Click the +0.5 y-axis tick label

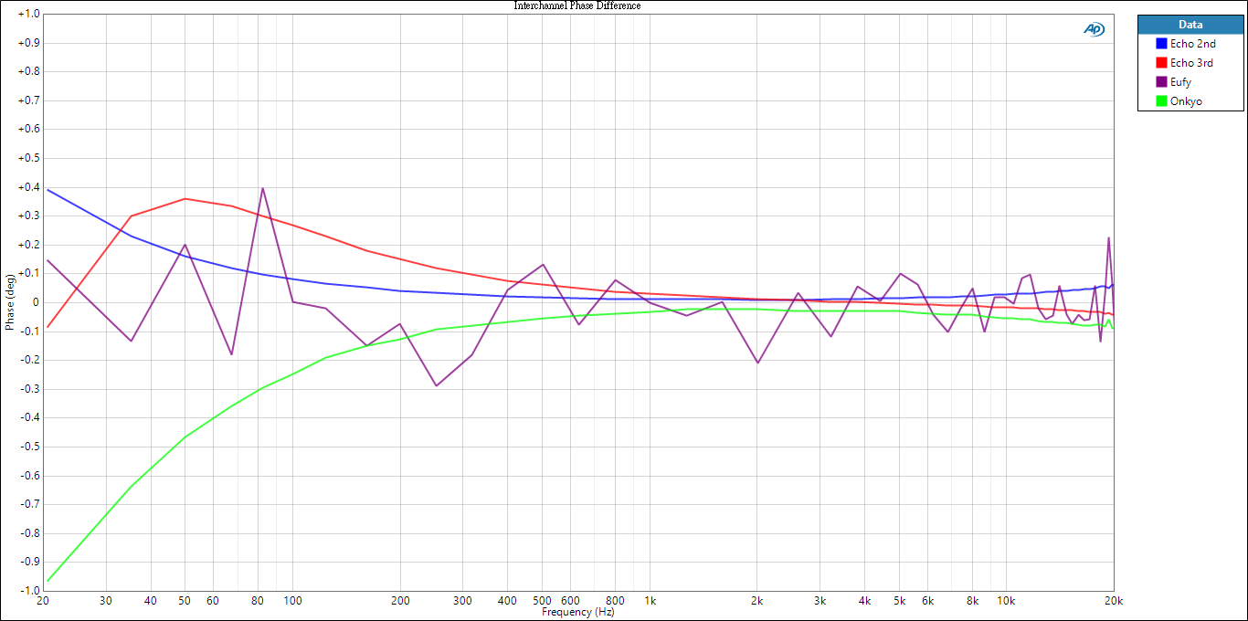tap(28, 158)
